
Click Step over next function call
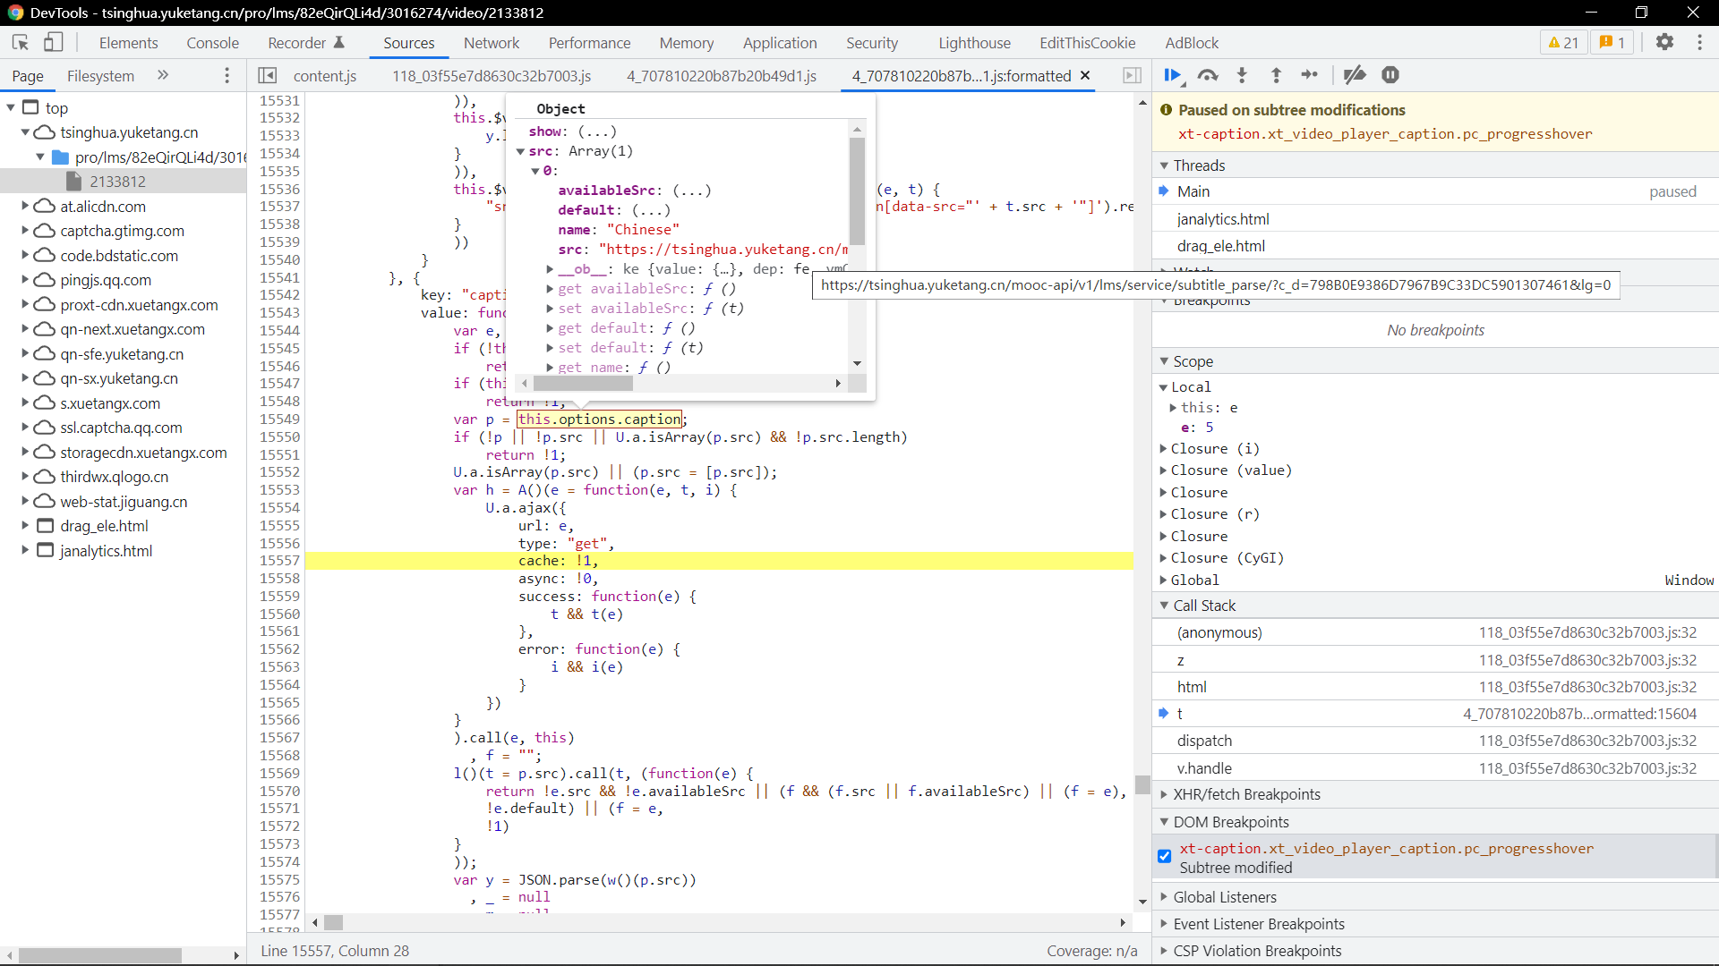click(1208, 75)
